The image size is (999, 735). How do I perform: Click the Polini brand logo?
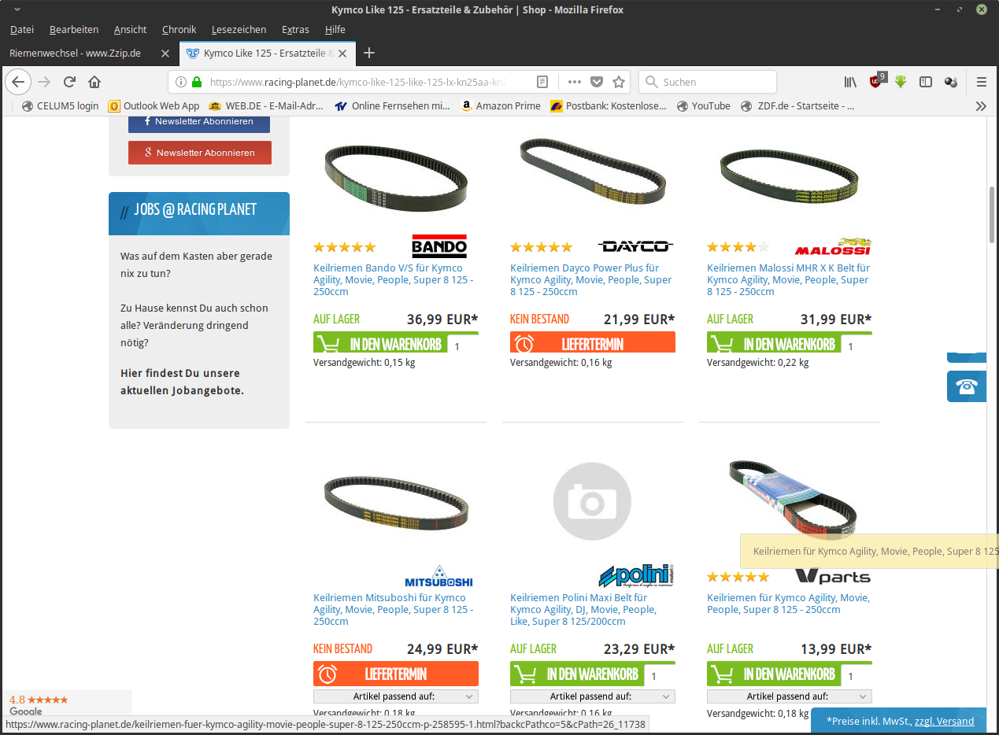(x=636, y=575)
